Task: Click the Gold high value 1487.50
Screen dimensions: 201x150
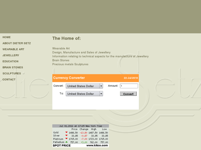Action: (x=93, y=133)
